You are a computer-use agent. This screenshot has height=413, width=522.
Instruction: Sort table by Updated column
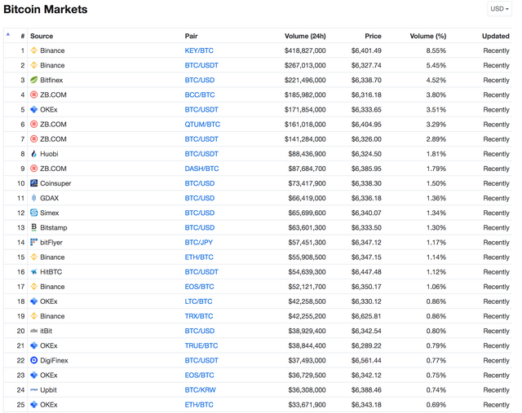click(495, 36)
